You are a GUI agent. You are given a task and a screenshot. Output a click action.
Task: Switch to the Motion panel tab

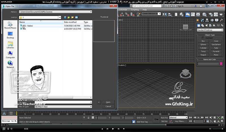(x=212, y=20)
